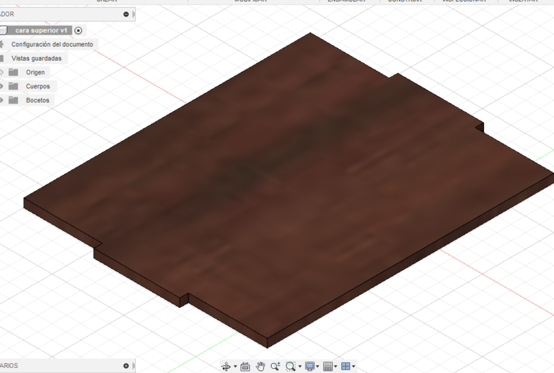
Task: Open the Viewports layout icon
Action: pos(346,366)
